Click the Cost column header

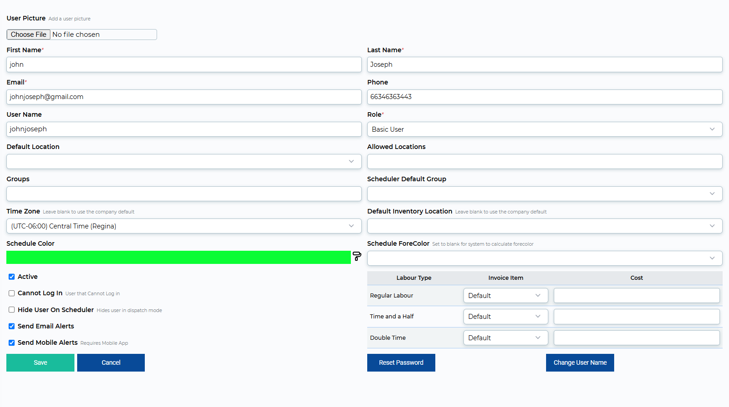click(x=637, y=278)
